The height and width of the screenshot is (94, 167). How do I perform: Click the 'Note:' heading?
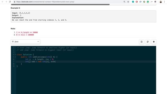tap(13, 28)
